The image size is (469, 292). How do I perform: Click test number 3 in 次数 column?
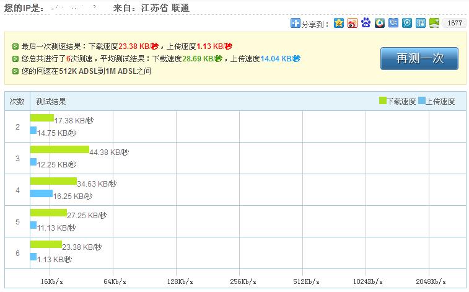(17, 159)
